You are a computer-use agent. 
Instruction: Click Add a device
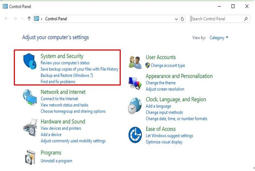(51, 135)
